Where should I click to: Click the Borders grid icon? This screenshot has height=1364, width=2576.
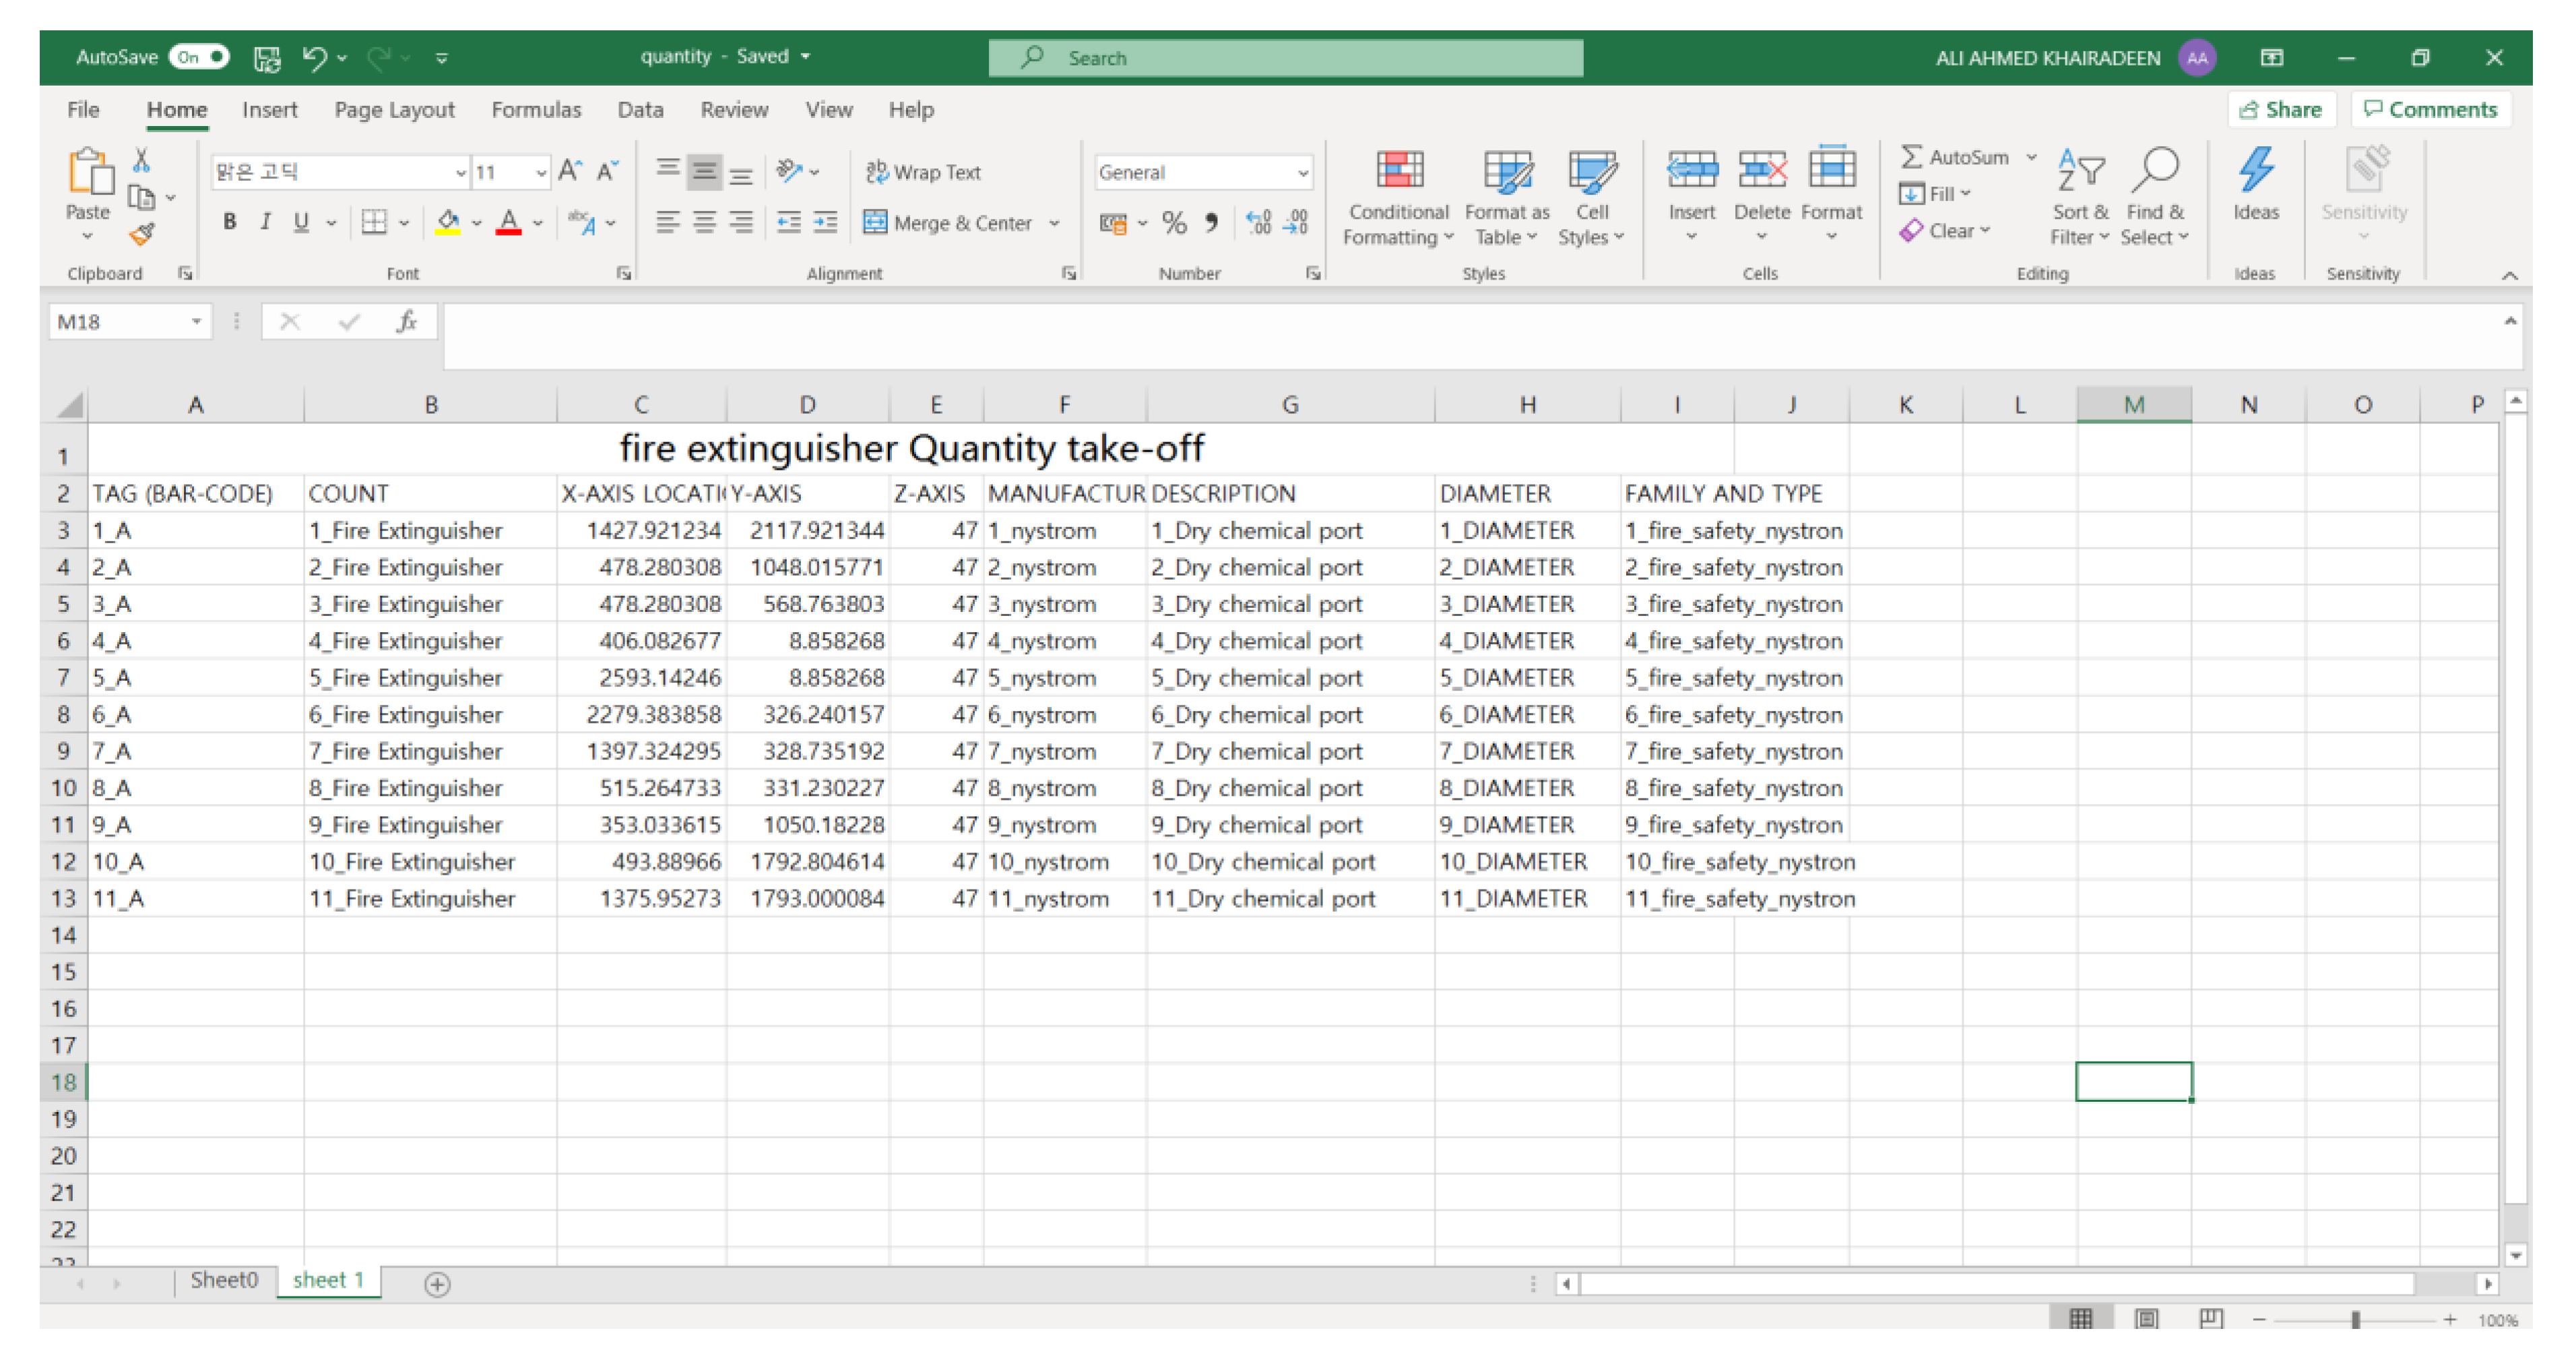(x=374, y=223)
